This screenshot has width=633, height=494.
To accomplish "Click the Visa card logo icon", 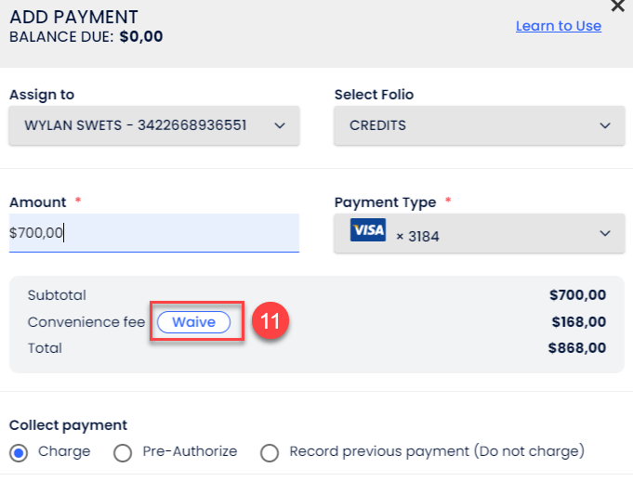I will point(367,230).
